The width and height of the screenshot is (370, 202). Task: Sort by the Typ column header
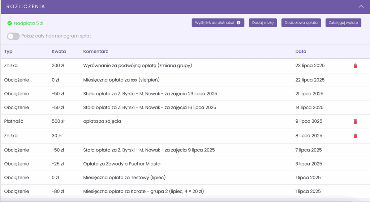[8, 51]
